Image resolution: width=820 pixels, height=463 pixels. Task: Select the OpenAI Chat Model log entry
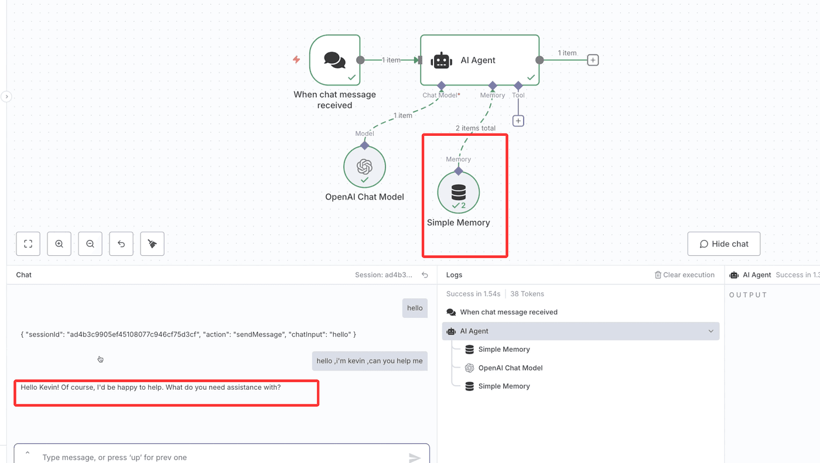pos(510,368)
